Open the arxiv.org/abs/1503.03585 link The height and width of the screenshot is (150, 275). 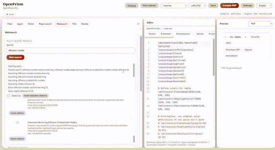click(43, 105)
